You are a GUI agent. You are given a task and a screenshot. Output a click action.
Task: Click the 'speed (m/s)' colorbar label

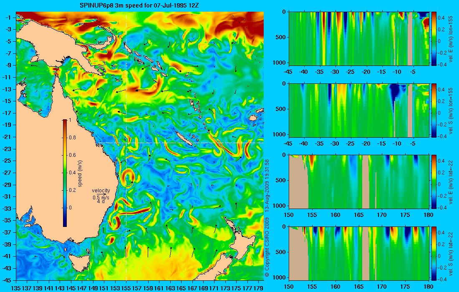(x=80, y=174)
